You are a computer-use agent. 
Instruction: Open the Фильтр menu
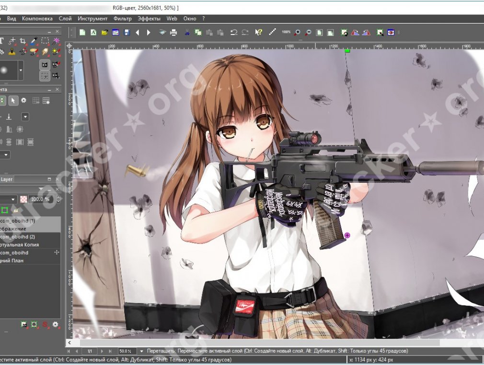pos(123,19)
